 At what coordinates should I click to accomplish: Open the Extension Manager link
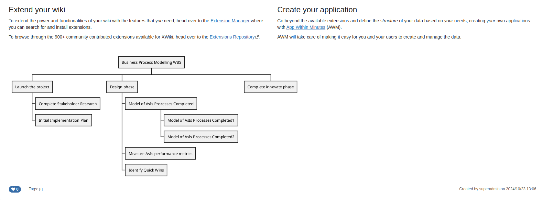click(230, 21)
